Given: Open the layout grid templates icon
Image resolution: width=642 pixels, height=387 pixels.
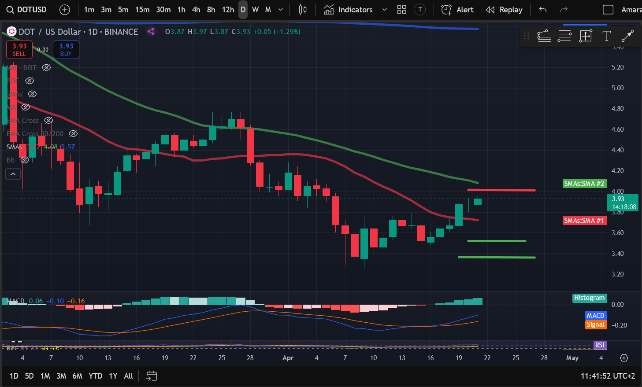Looking at the screenshot, I should pos(401,10).
